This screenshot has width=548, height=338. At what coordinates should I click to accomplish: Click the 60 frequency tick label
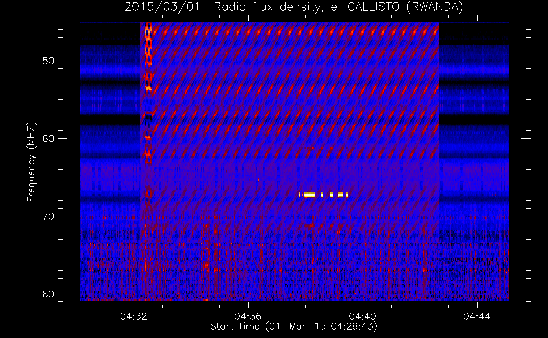(48, 139)
